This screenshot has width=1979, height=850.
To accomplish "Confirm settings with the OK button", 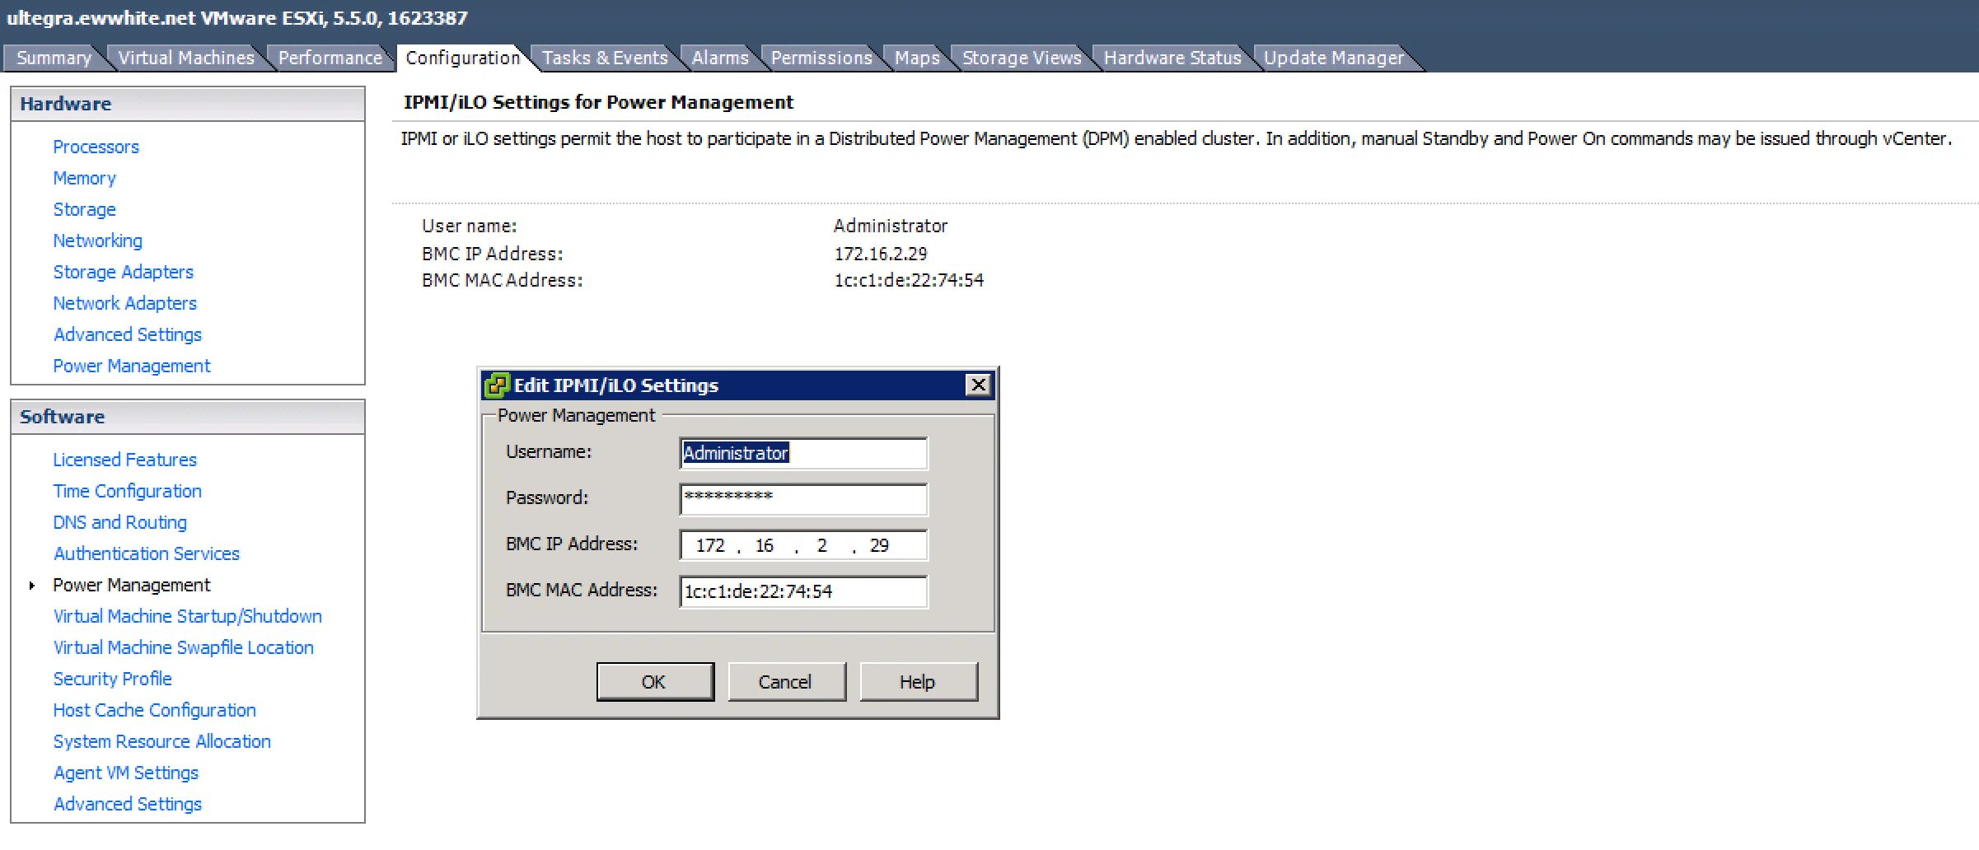I will 655,682.
